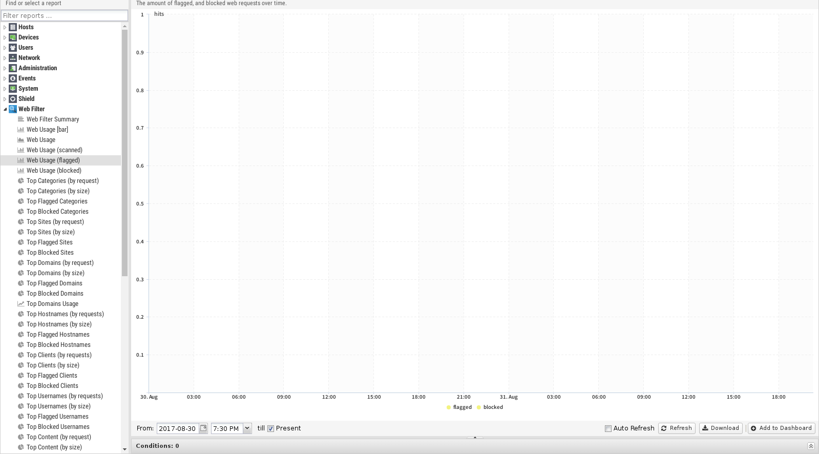The image size is (819, 454).
Task: Open Top Sites (by size) report
Action: (x=51, y=232)
